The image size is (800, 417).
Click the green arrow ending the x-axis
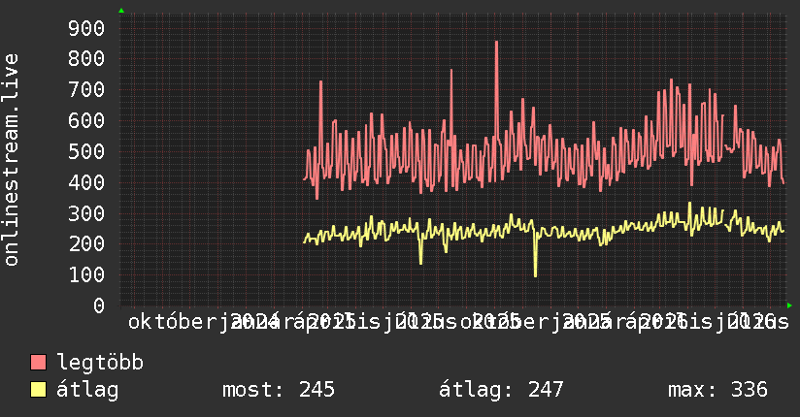pos(789,305)
